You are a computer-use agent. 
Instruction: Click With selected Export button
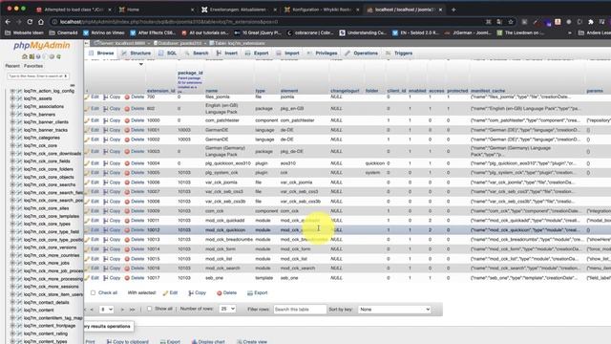(x=258, y=293)
